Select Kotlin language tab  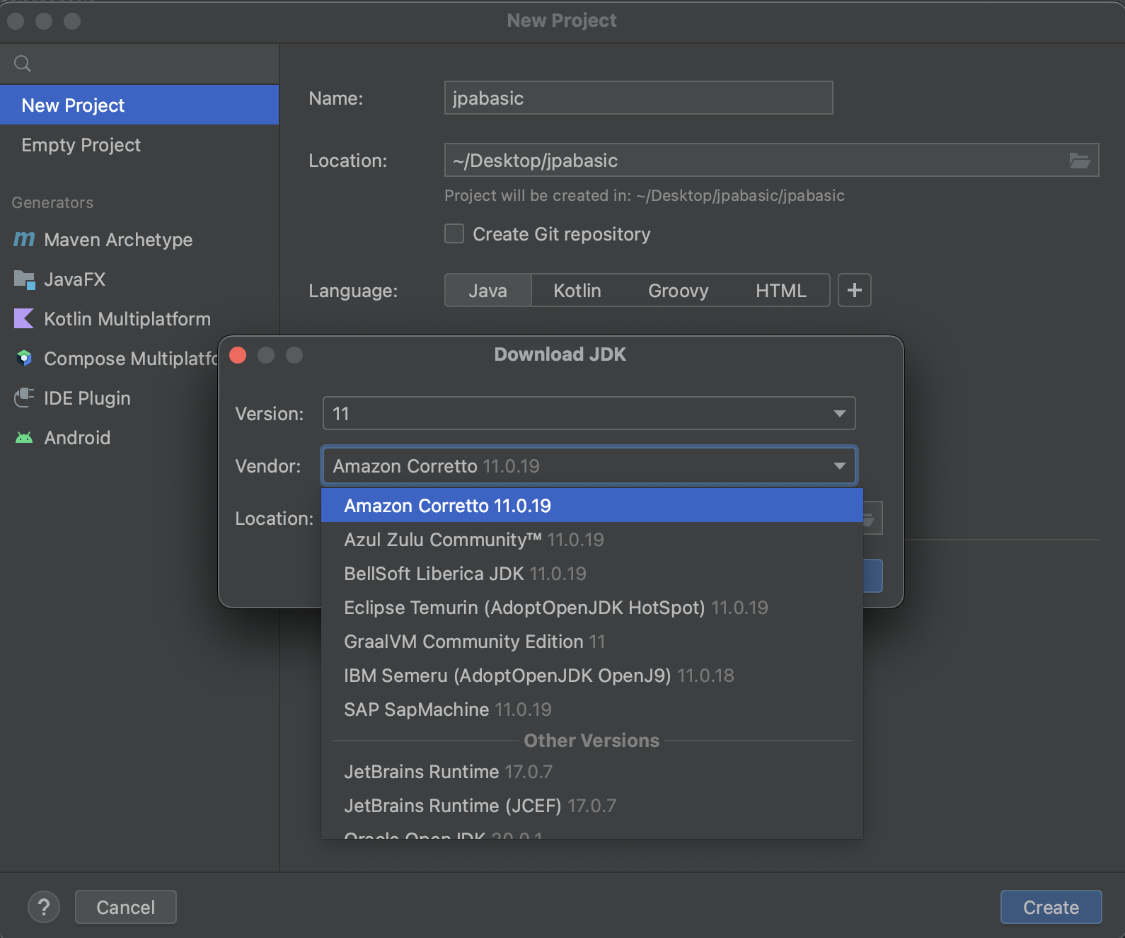[577, 291]
